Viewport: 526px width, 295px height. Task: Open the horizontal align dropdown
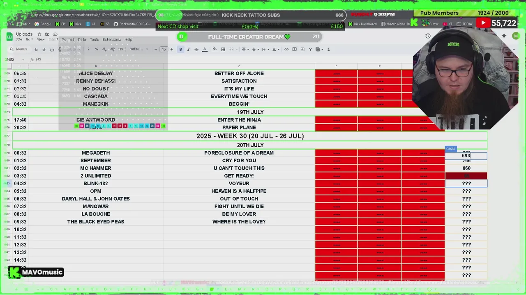pyautogui.click(x=245, y=50)
